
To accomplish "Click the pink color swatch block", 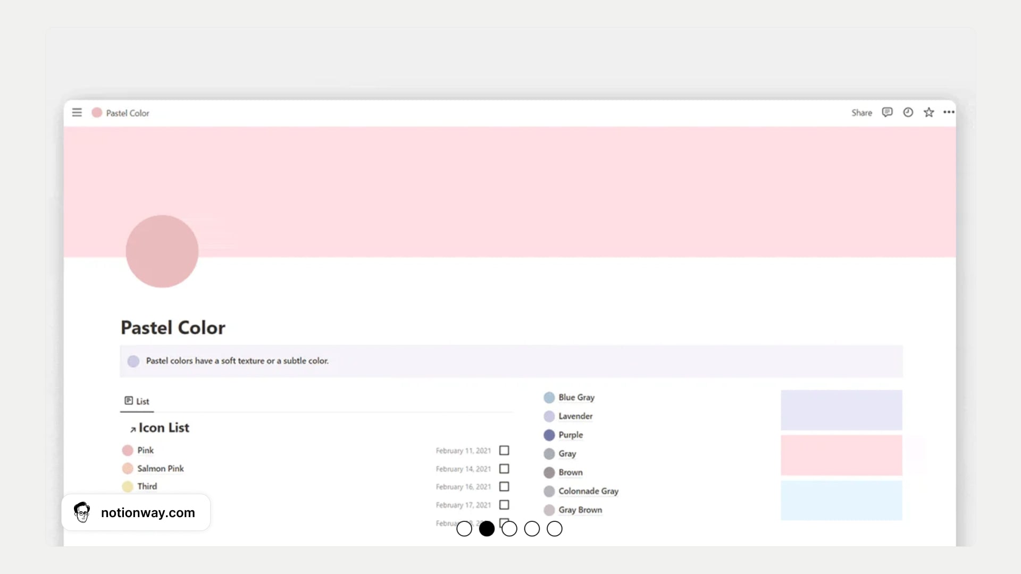I will click(x=841, y=455).
